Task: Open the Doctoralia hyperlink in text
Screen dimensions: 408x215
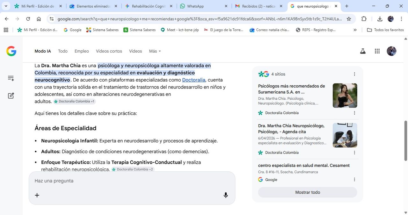Action: (x=194, y=80)
